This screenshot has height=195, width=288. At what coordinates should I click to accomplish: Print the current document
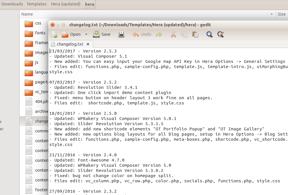pos(121,34)
